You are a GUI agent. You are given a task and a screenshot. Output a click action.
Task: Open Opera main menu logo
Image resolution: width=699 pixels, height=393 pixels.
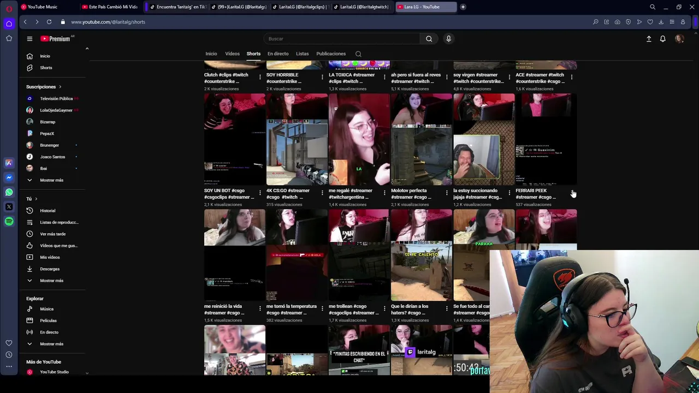(x=9, y=8)
